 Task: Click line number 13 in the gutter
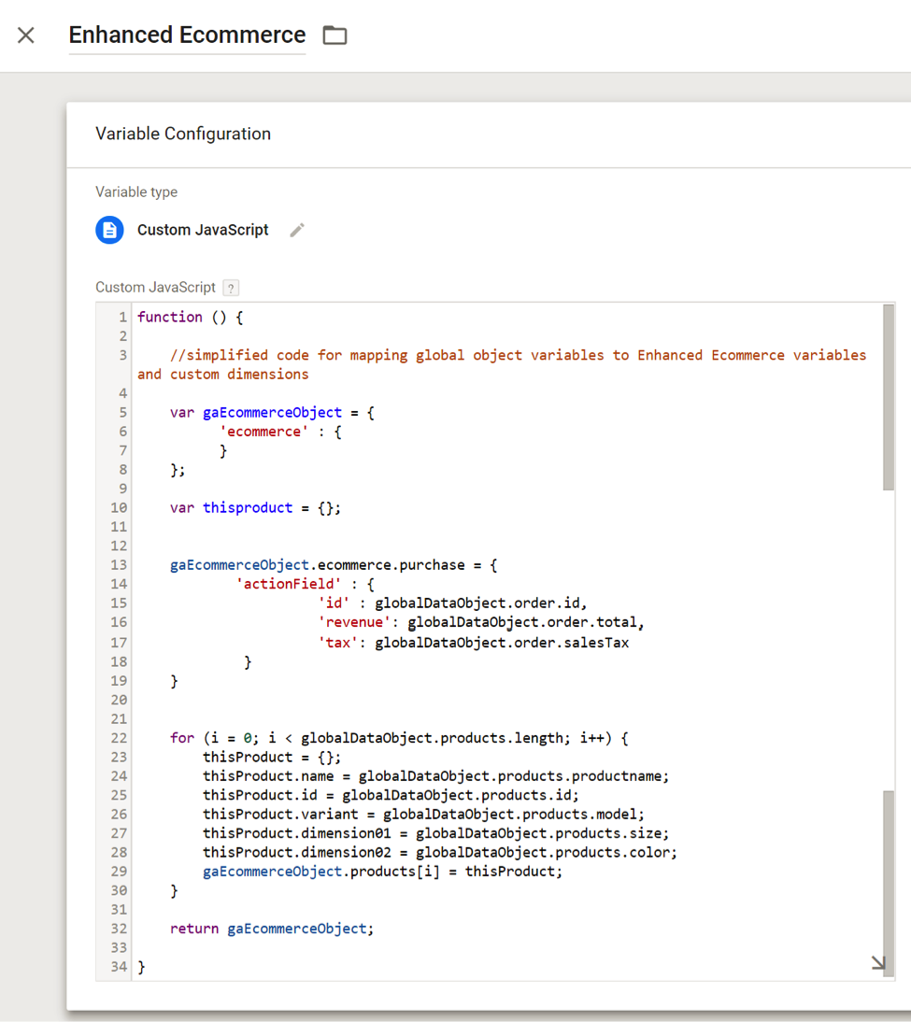(119, 565)
